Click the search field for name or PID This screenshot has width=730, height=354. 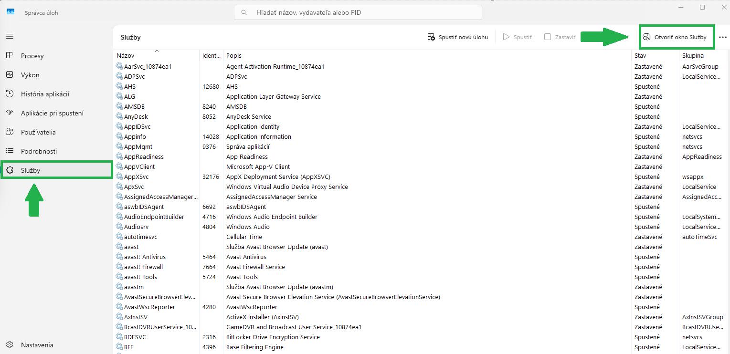(x=358, y=13)
